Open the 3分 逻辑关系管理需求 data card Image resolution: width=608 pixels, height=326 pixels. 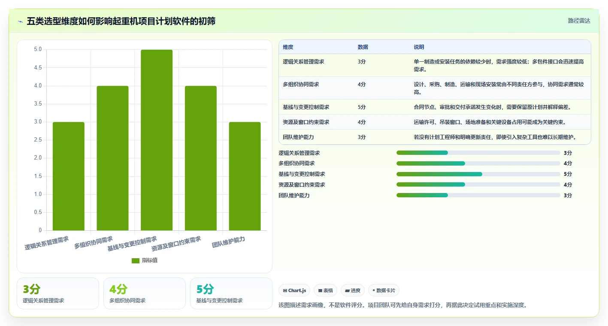[x=58, y=293]
